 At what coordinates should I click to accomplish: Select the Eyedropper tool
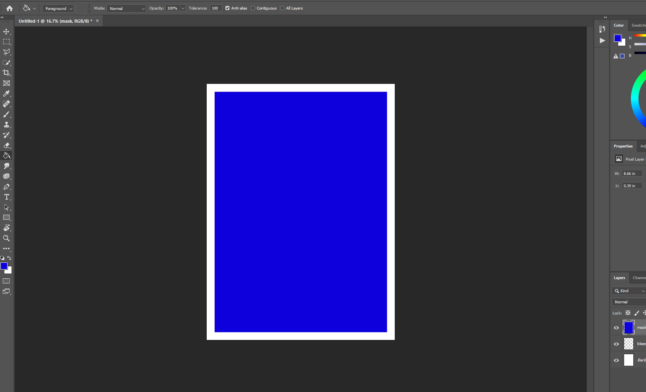coord(6,93)
